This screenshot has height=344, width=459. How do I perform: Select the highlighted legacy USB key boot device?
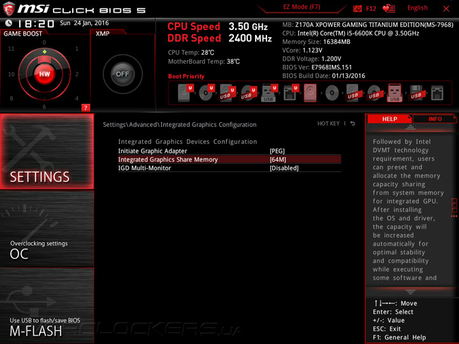point(395,93)
